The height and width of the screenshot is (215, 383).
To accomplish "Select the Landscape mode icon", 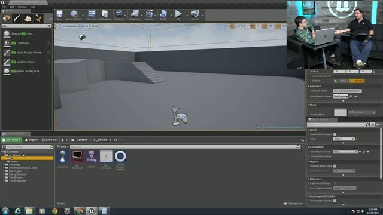I will (x=28, y=19).
